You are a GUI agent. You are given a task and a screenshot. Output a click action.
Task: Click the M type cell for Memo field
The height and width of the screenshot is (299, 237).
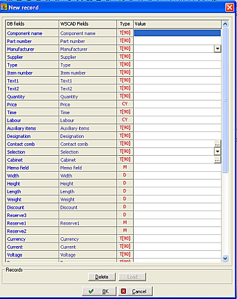tap(125, 168)
